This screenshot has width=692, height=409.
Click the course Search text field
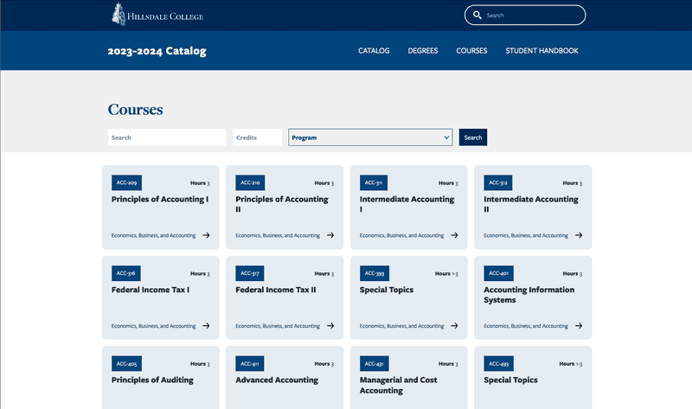167,137
